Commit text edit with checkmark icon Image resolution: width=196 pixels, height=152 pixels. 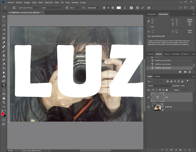[x=143, y=8]
